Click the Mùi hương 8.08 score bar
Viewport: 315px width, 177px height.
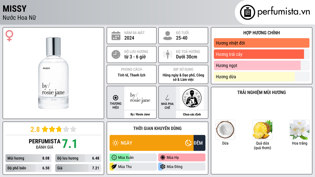point(29,158)
